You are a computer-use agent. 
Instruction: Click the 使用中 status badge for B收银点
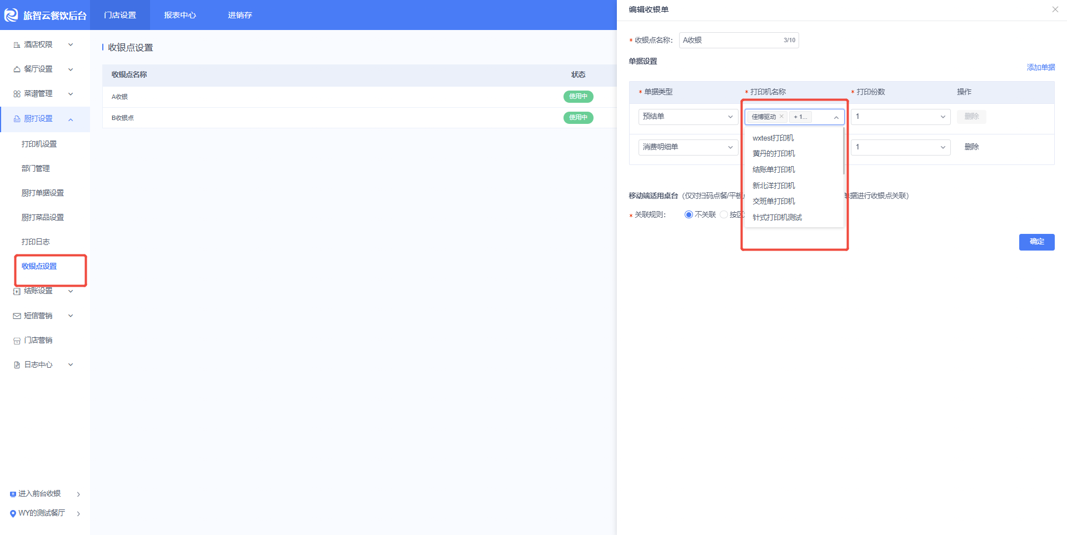click(x=578, y=118)
